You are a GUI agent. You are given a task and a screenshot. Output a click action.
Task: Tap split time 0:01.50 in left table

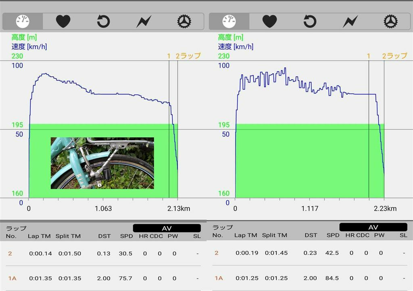coord(70,253)
